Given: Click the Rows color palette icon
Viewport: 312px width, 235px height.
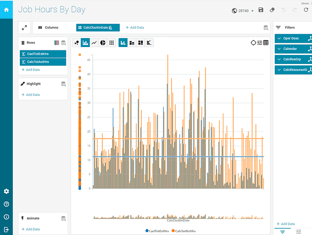Looking at the screenshot, I should pyautogui.click(x=57, y=43).
